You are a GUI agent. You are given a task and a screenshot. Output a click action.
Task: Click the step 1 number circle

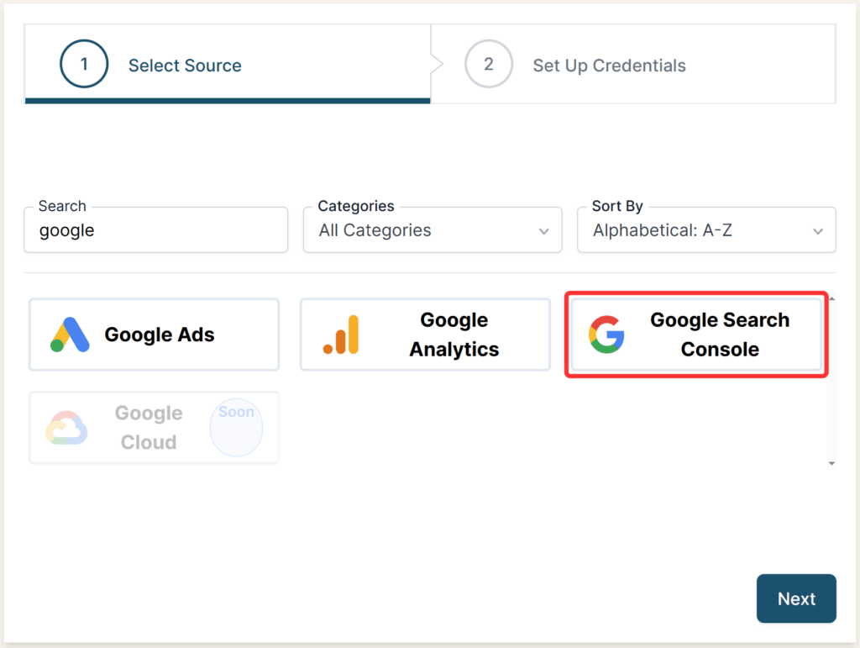(x=84, y=65)
